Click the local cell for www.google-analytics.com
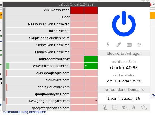This screenshot has height=116, width=155. [91, 101]
